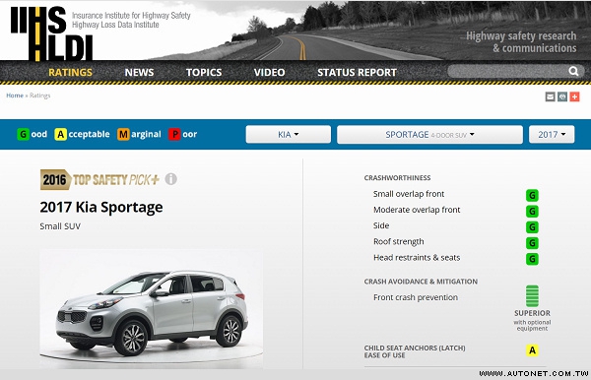This screenshot has width=591, height=380.
Task: Click the G rating for Roof strength
Action: 532,243
